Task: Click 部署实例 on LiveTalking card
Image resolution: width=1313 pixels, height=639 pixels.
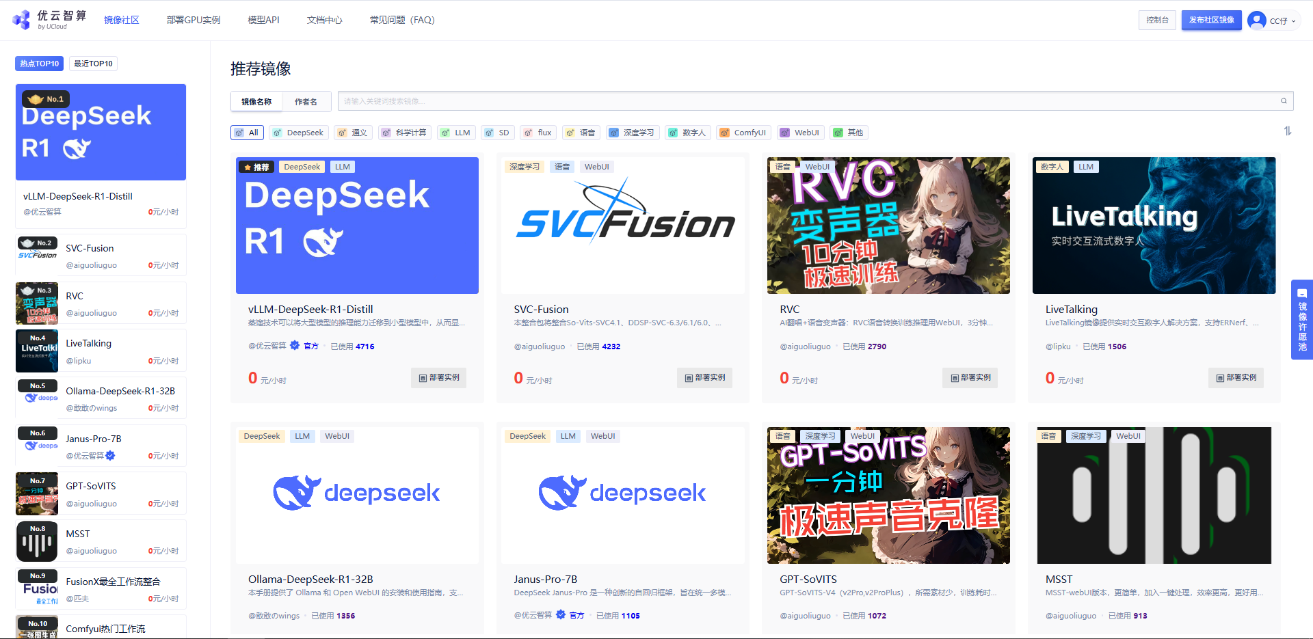Action: (x=1236, y=377)
